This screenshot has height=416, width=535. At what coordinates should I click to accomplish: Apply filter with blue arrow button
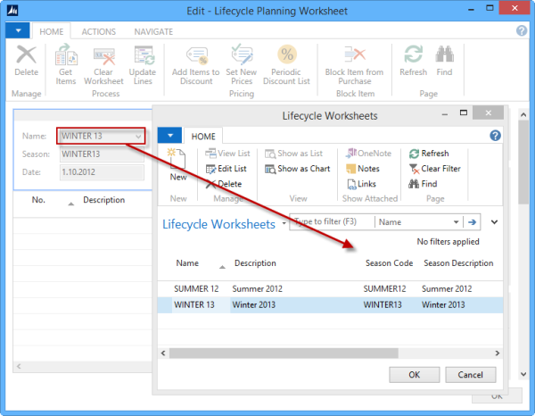473,222
